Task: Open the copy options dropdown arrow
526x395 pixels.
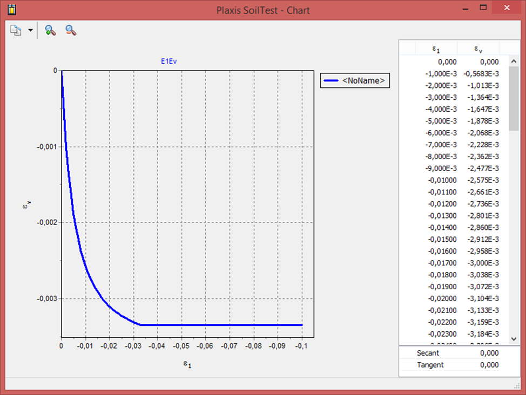Action: point(30,30)
